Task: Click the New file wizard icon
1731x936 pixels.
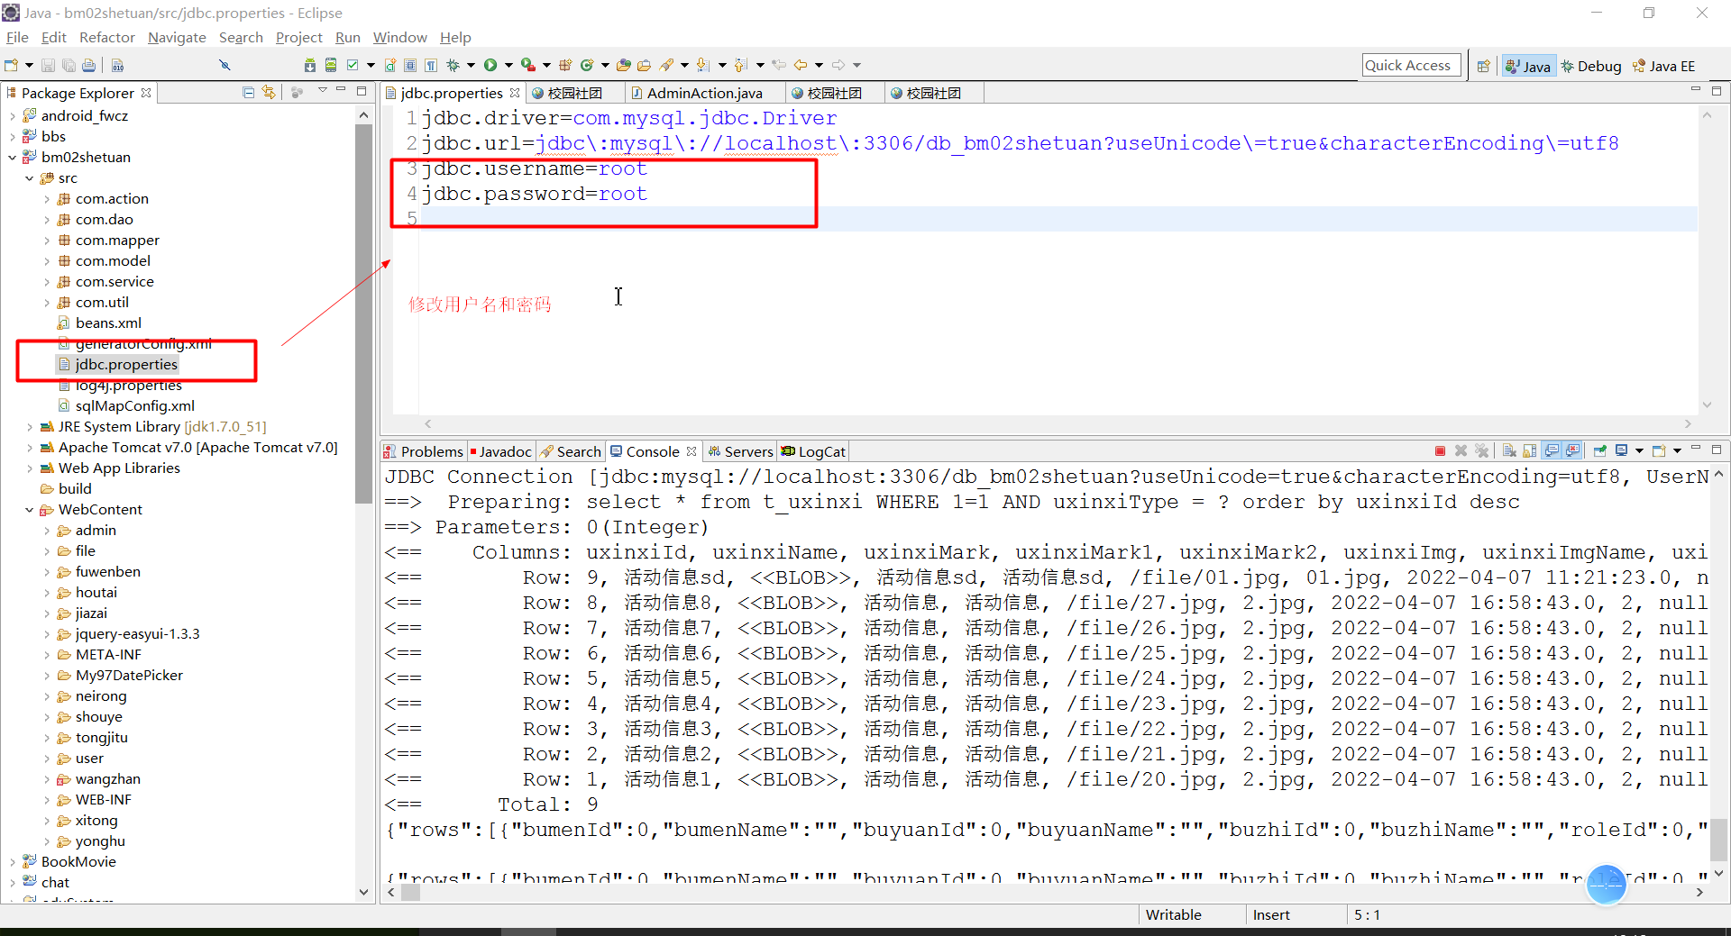Action: coord(12,65)
